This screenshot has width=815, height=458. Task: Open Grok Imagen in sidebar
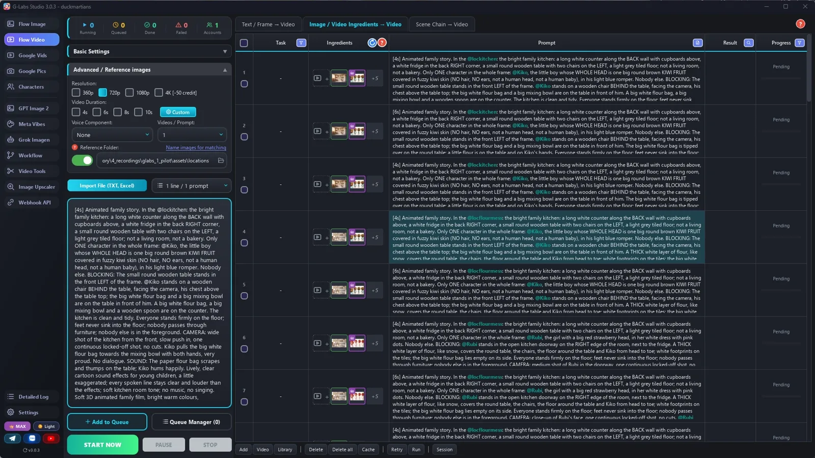point(32,140)
